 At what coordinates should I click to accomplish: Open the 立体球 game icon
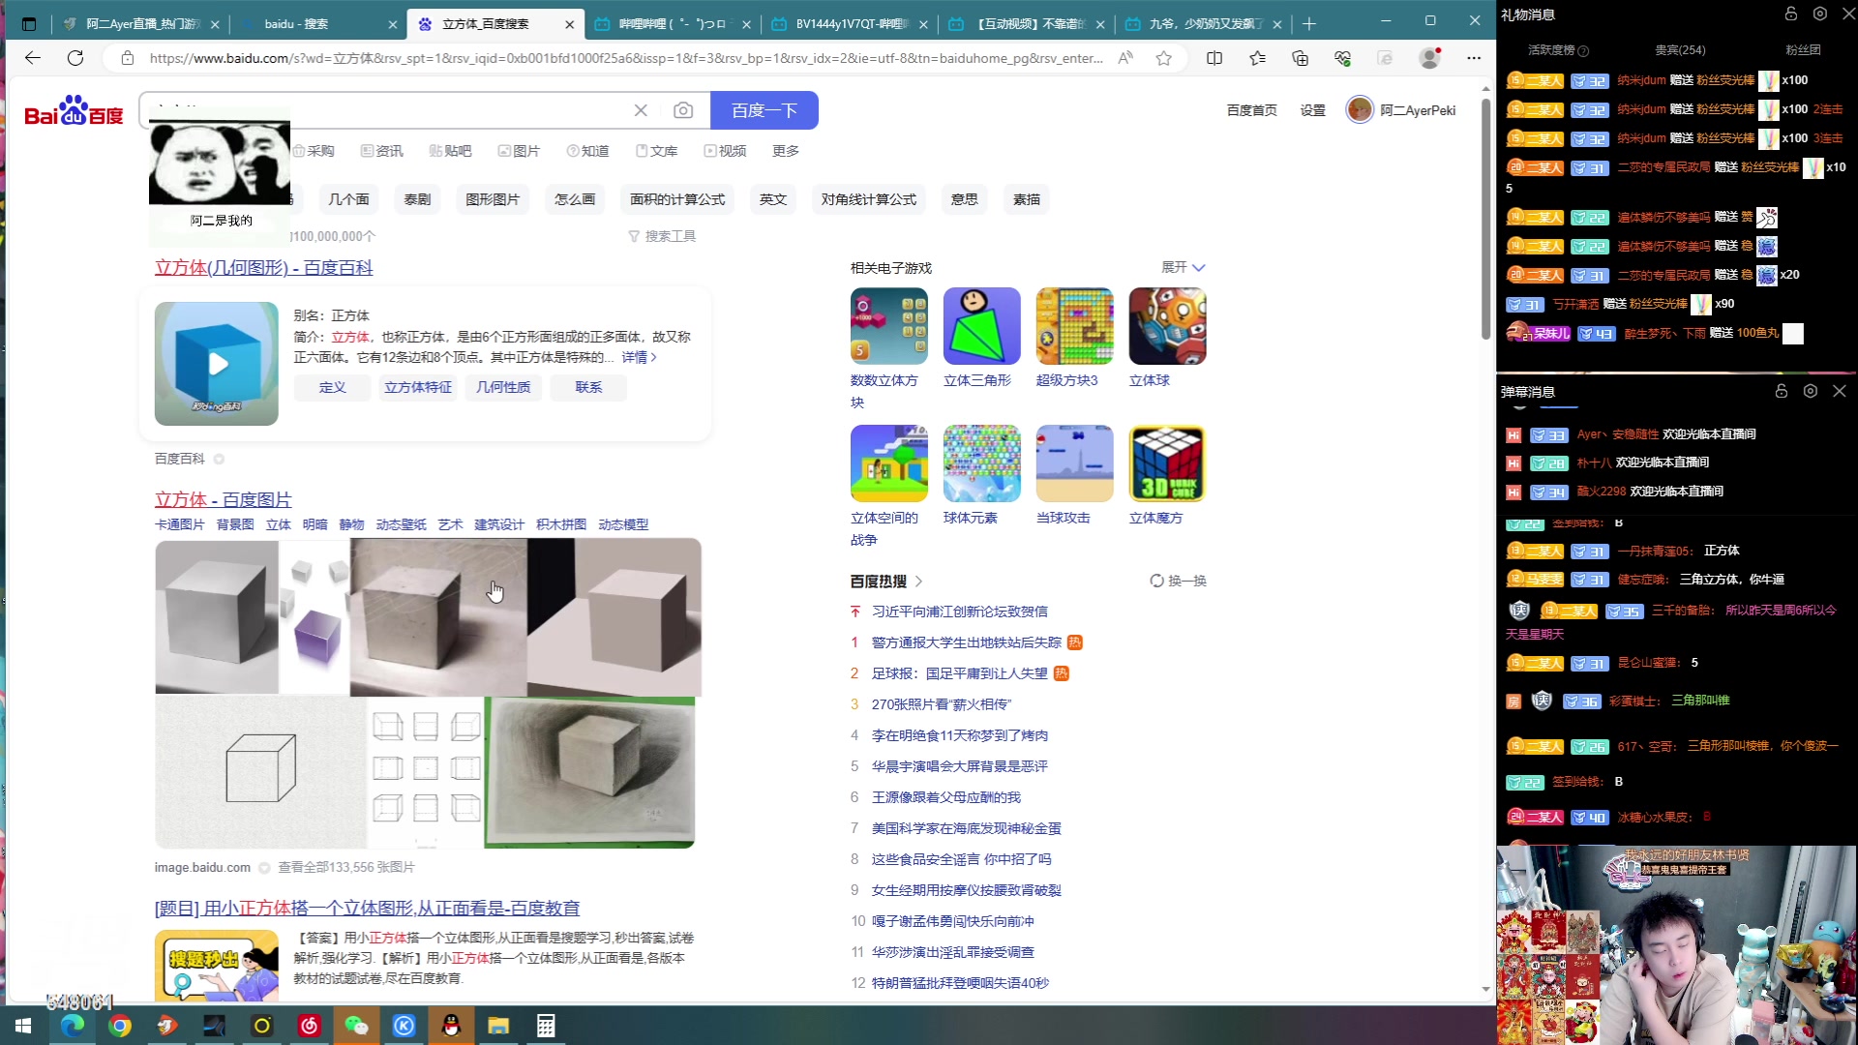pyautogui.click(x=1167, y=326)
